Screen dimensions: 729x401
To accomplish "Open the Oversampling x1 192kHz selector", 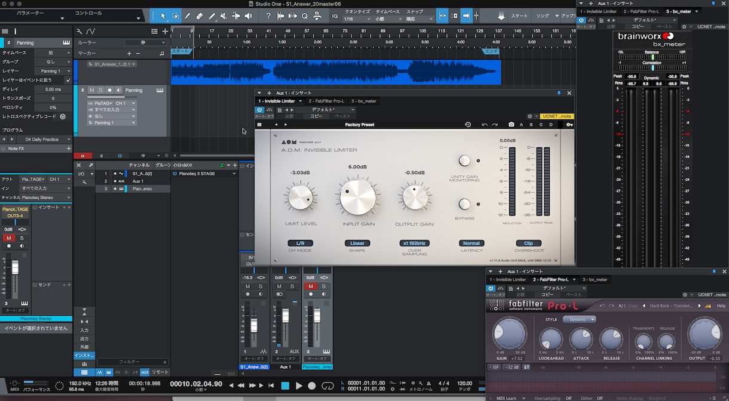I will 415,243.
